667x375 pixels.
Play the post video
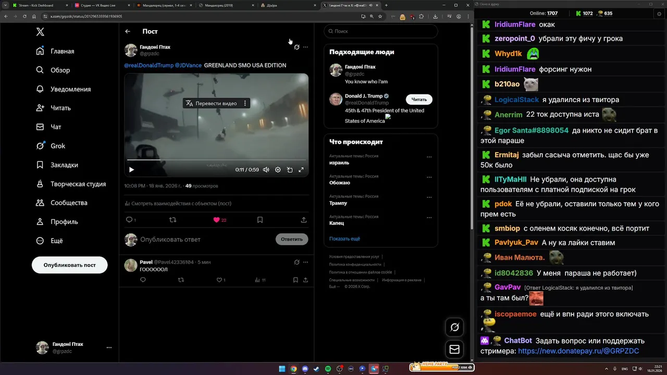click(x=131, y=169)
